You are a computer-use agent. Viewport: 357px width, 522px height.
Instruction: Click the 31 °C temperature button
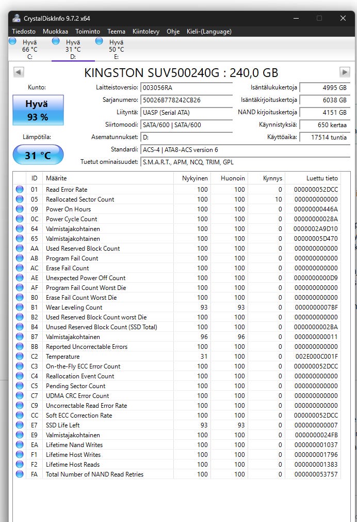click(x=38, y=155)
